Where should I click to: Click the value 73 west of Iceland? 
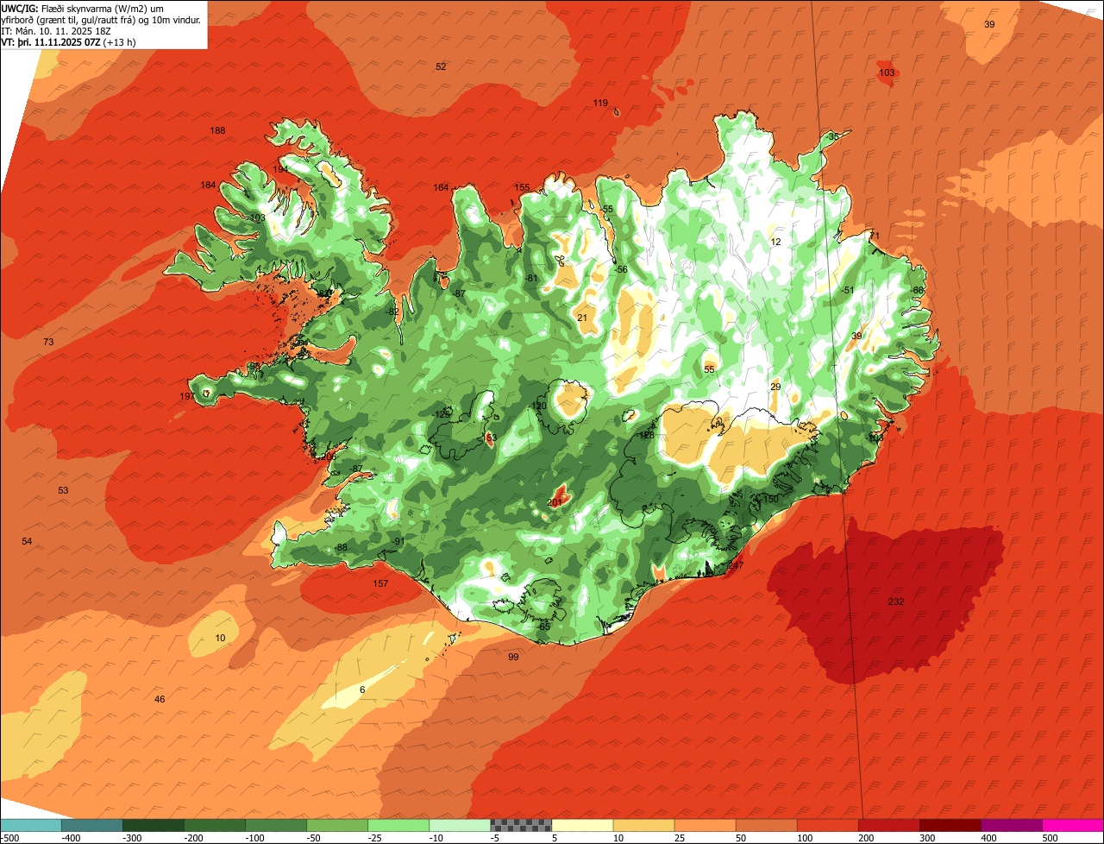tap(48, 342)
